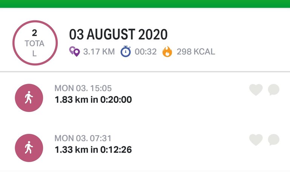Tap the 00:32 total duration
This screenshot has width=290, height=173.
(x=146, y=52)
